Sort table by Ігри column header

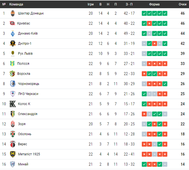[91, 4]
